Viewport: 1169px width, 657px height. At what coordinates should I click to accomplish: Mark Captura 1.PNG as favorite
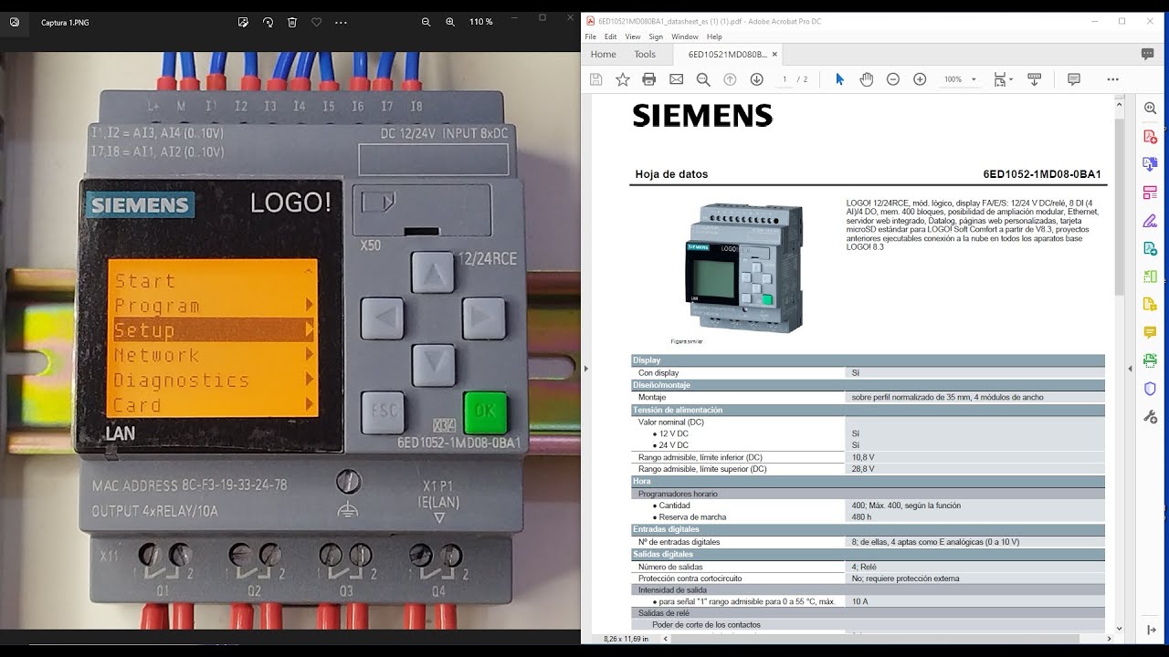pos(316,21)
